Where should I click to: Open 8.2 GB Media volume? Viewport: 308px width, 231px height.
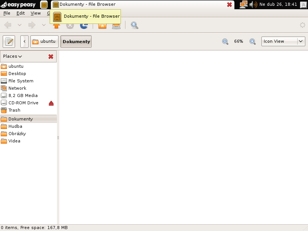coord(28,95)
